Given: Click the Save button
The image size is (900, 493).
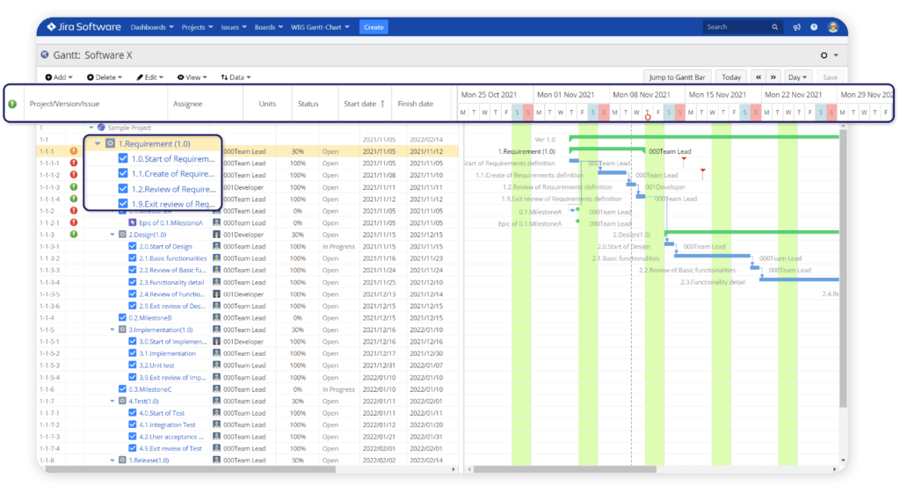Looking at the screenshot, I should 830,77.
